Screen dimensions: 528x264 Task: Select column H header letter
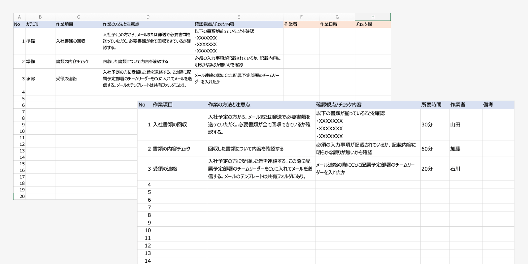(373, 17)
